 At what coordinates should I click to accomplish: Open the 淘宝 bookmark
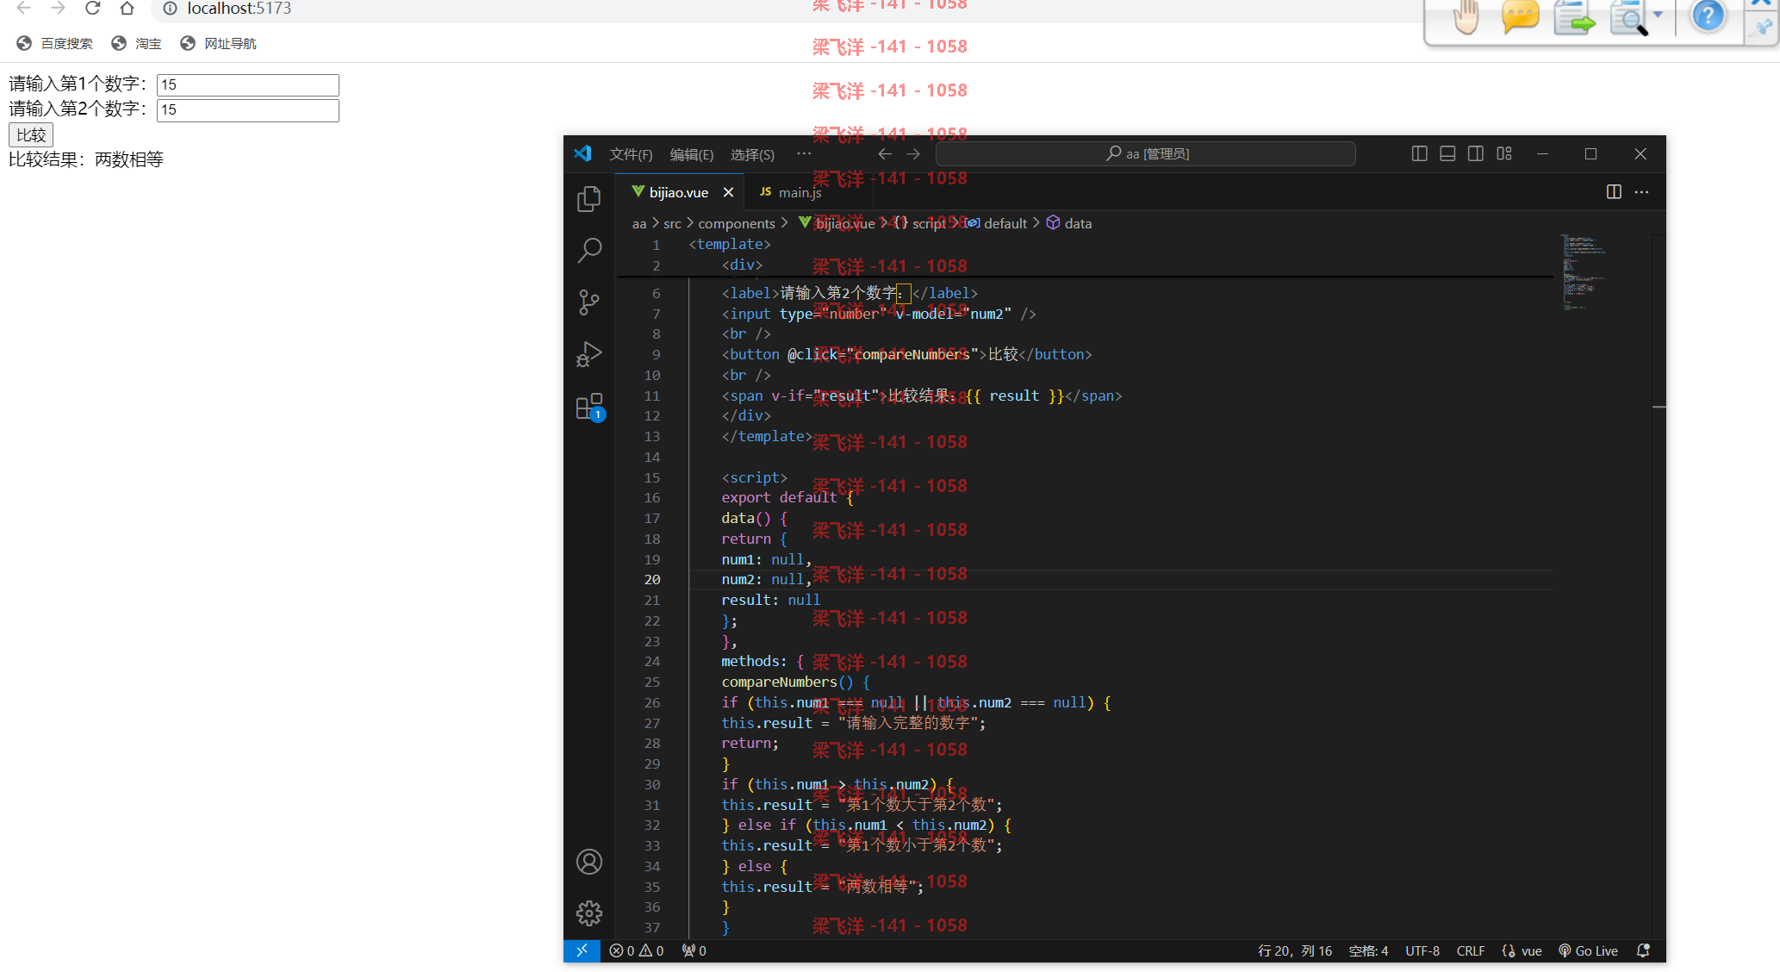point(137,43)
